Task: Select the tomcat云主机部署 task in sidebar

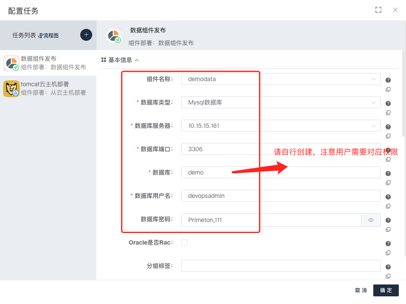Action: [48, 88]
